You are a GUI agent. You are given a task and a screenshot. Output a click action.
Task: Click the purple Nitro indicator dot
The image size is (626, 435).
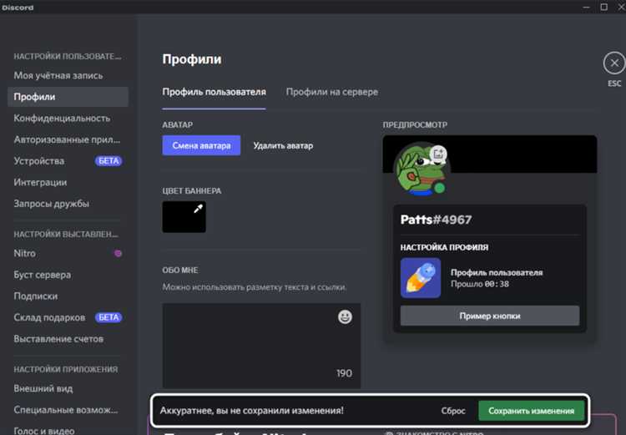[118, 253]
